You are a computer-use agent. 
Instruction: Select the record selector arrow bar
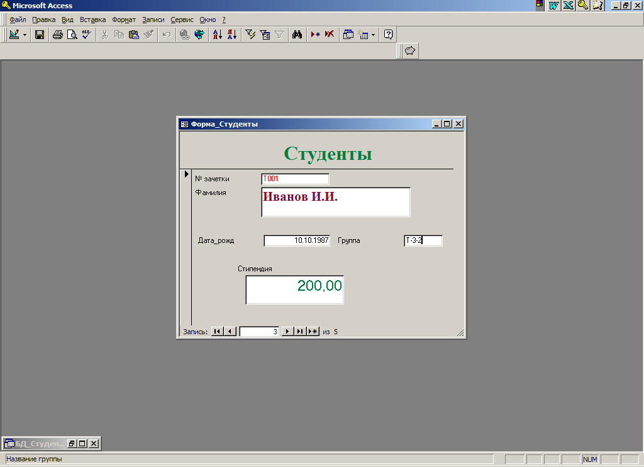point(186,248)
